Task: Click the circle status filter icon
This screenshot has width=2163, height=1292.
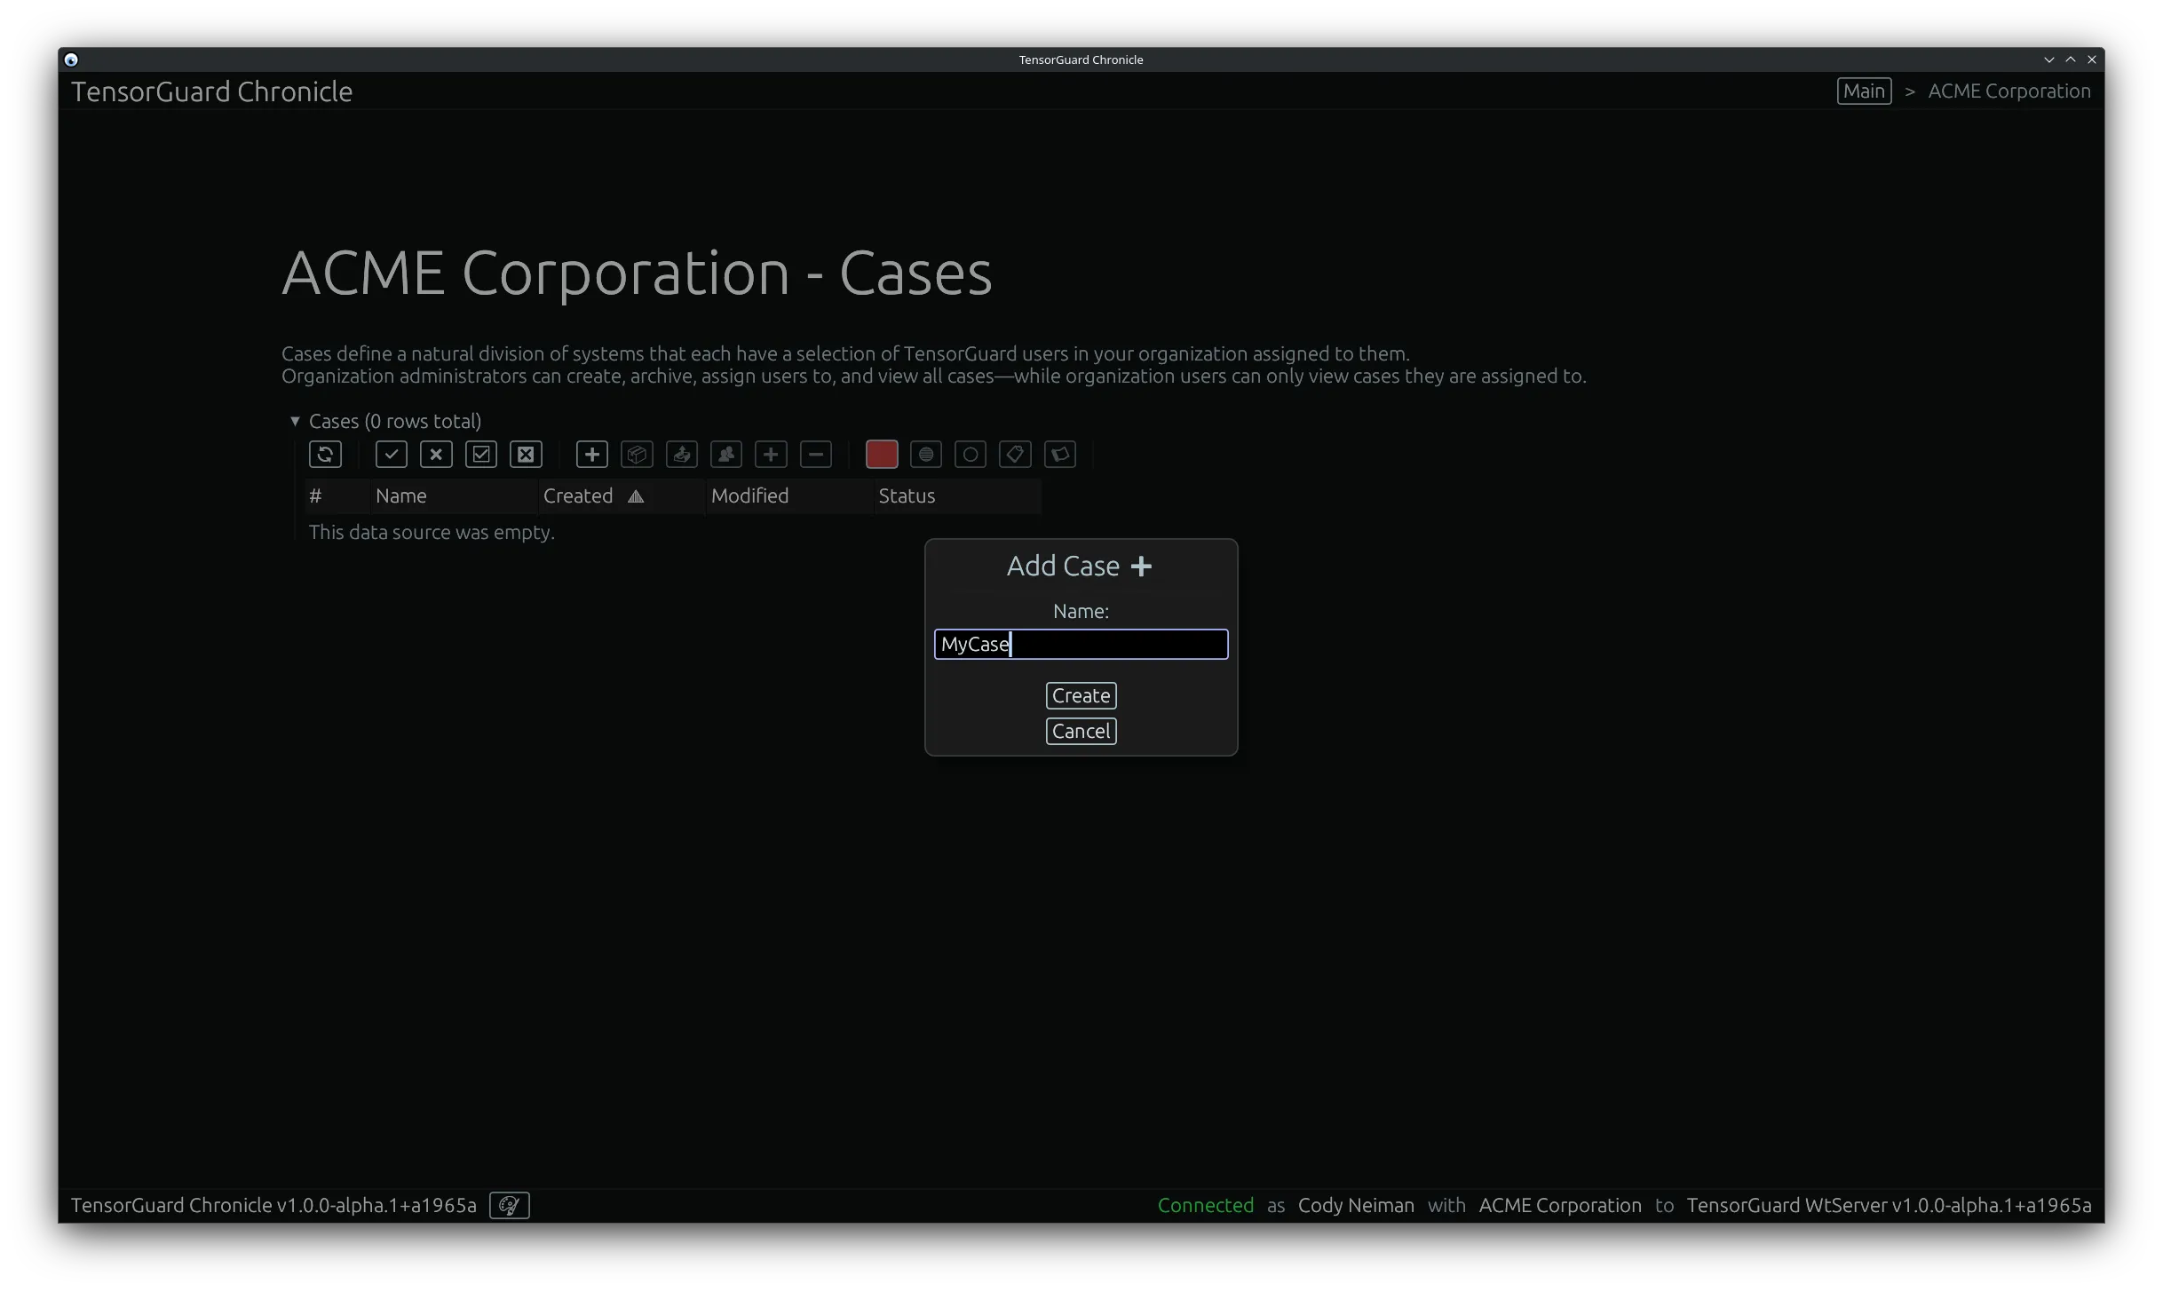Action: [970, 454]
